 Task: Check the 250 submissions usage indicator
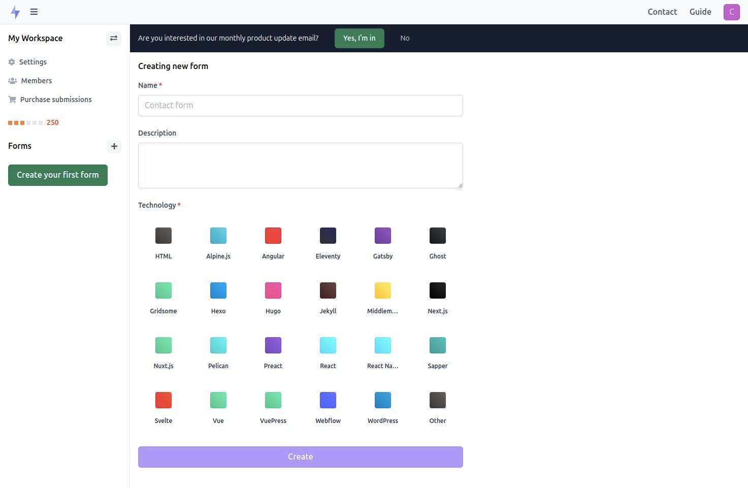coord(52,122)
